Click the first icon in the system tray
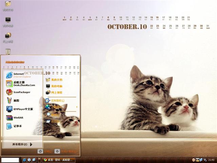Image resolution: width=217 pixels, height=163 pixels. pyautogui.click(x=197, y=160)
